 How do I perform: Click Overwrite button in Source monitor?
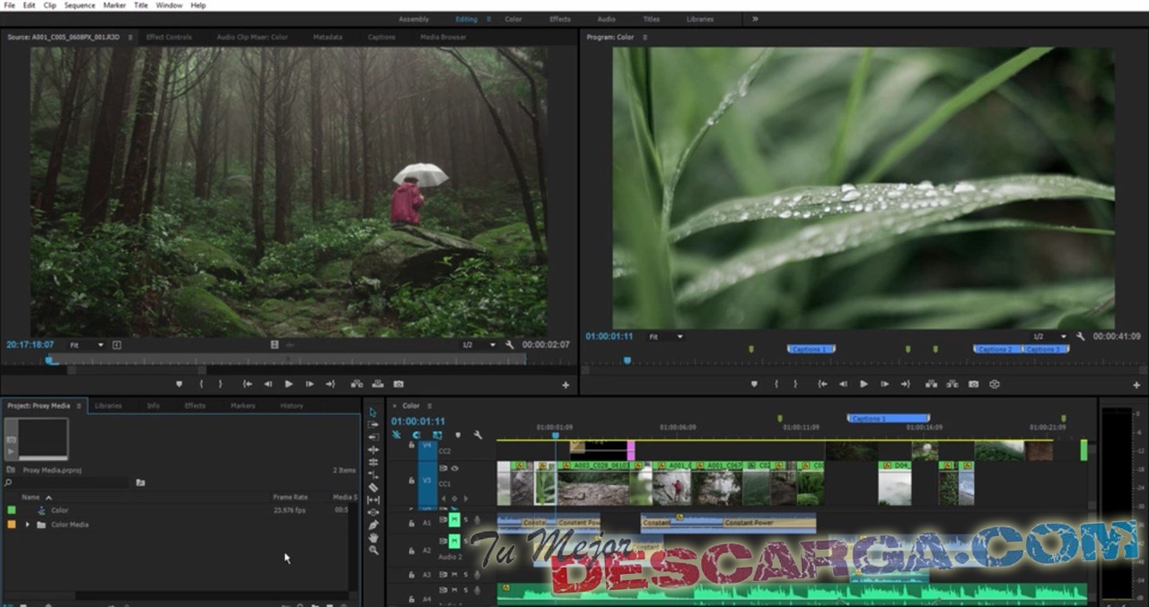(x=378, y=384)
